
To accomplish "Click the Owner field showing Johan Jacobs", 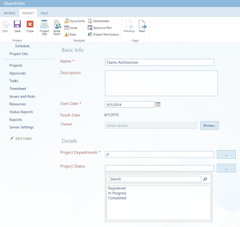I will 151,125.
